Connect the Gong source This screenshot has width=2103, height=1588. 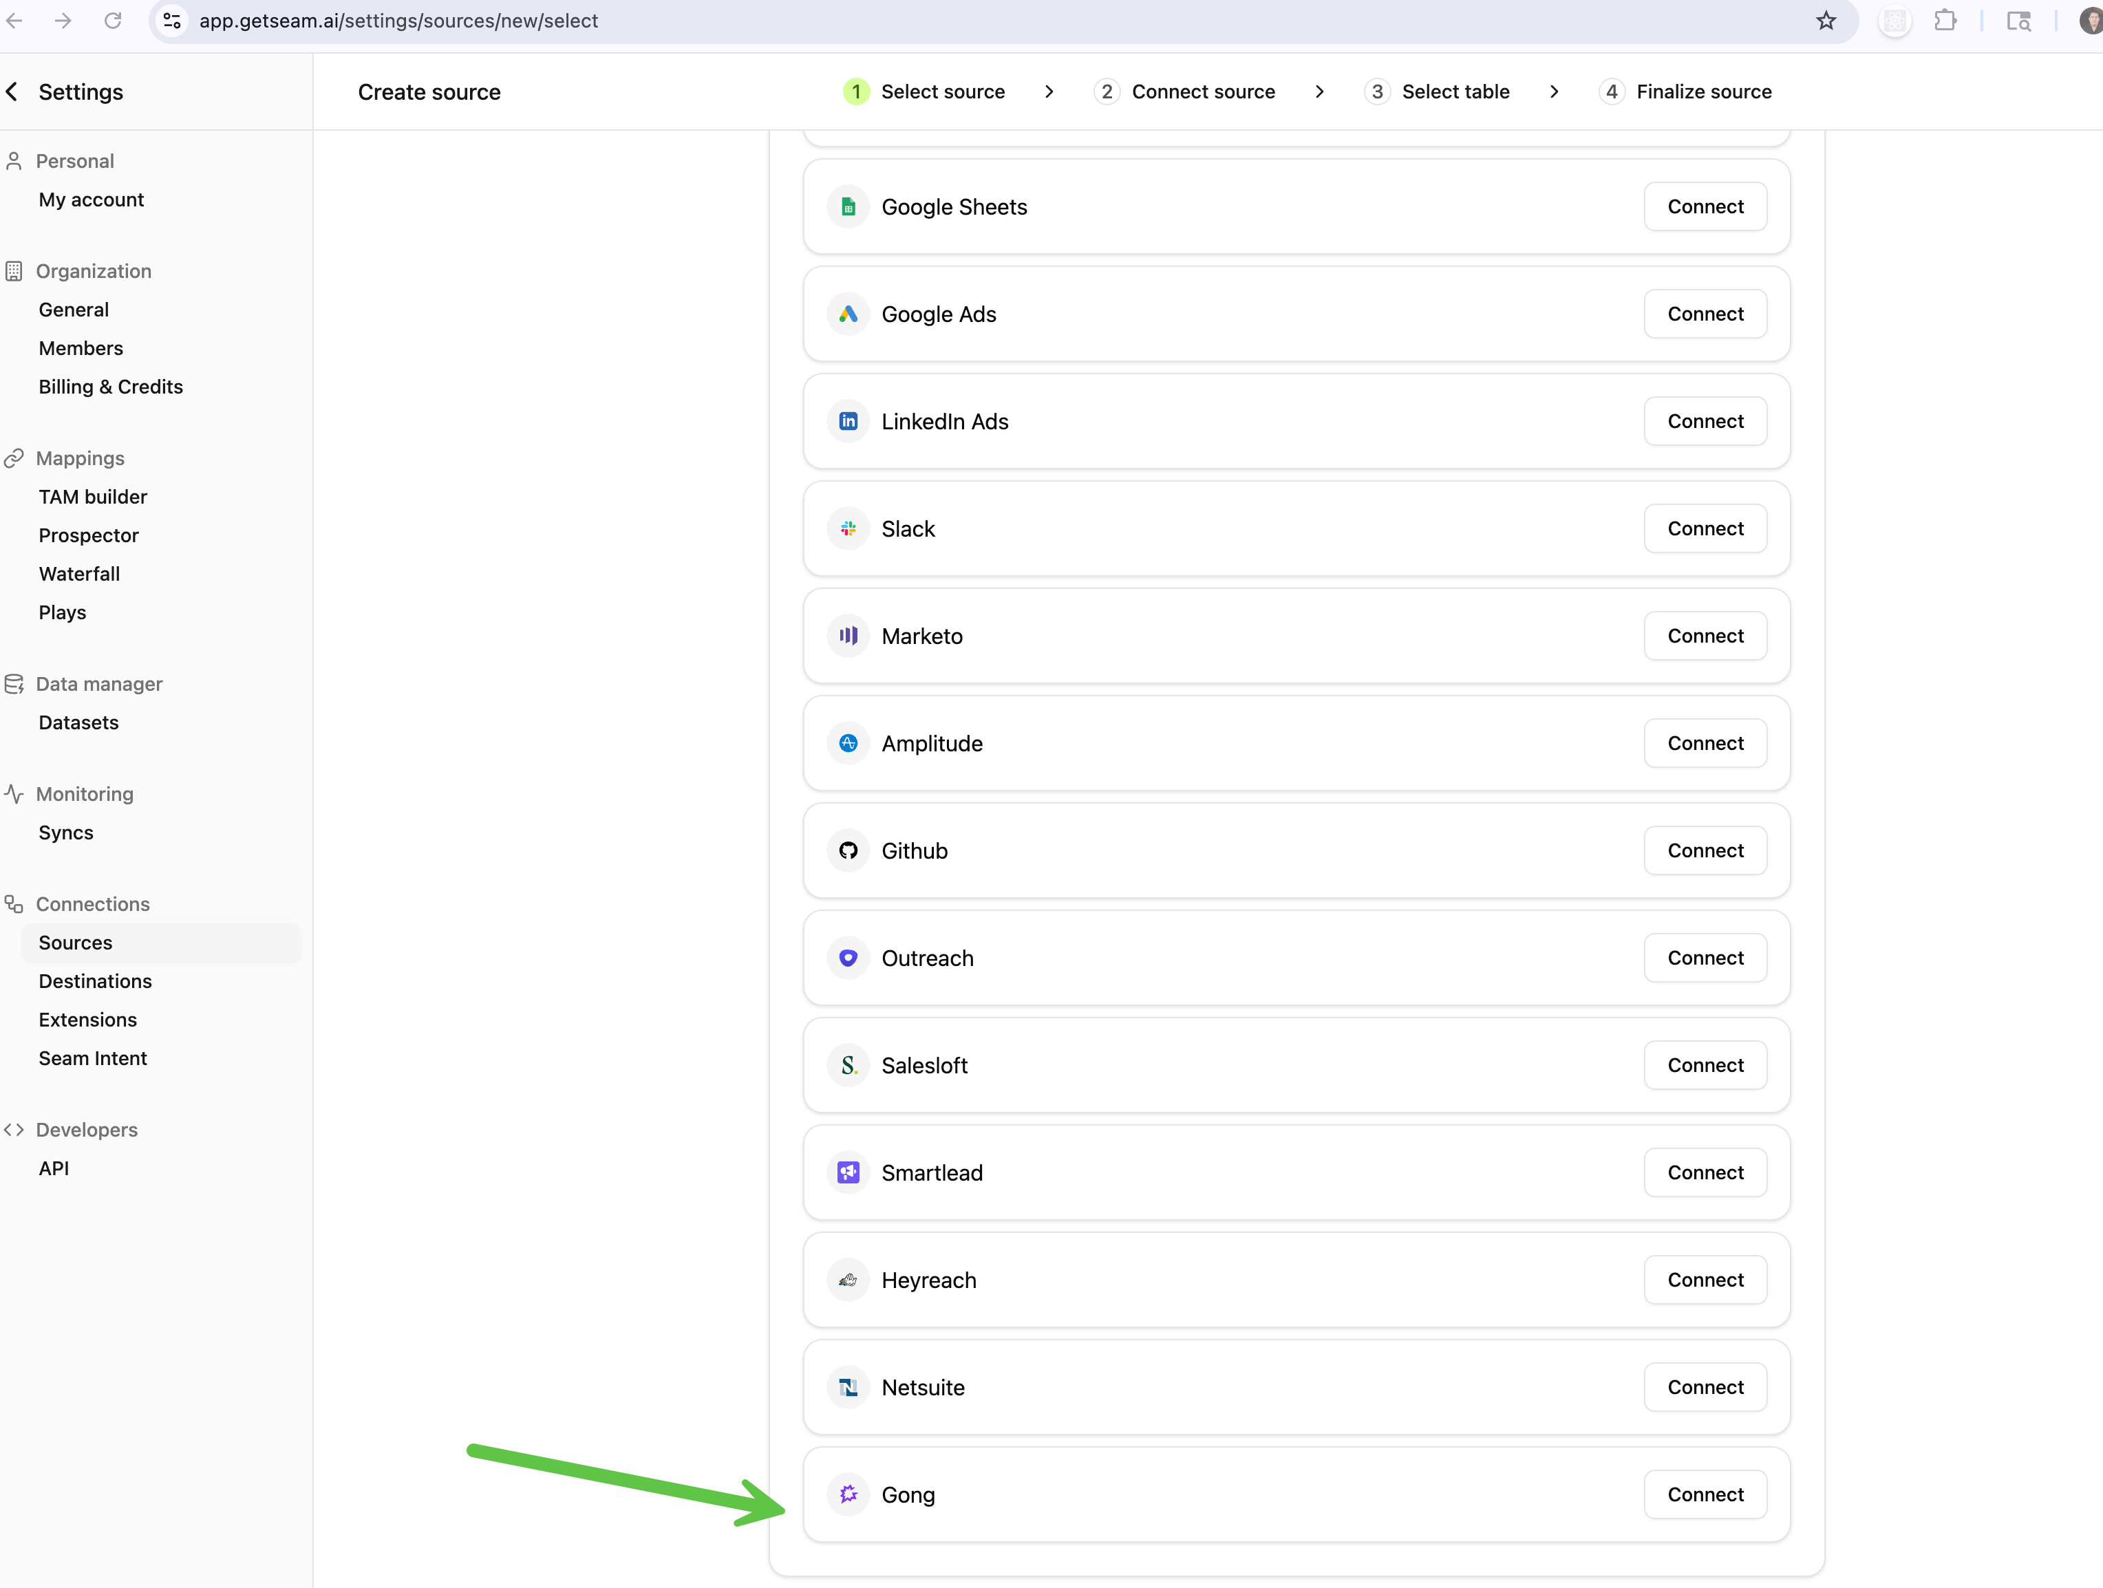click(x=1705, y=1495)
